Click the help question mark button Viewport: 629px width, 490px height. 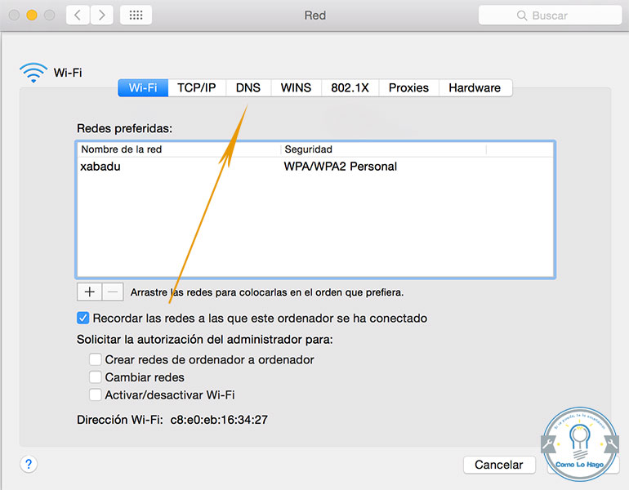[x=29, y=464]
